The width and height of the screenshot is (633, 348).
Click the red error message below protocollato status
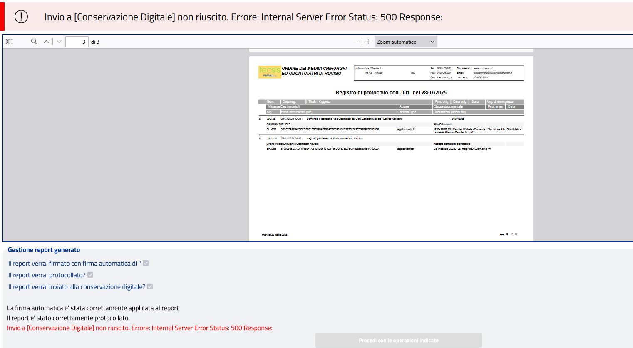click(x=139, y=328)
